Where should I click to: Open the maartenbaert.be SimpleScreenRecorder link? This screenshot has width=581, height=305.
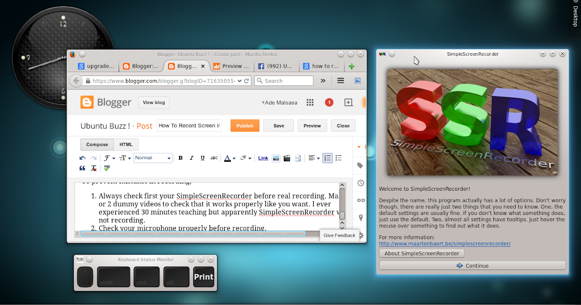444,244
